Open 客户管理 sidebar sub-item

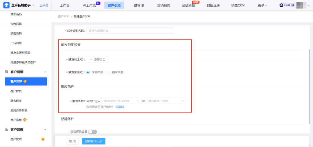16,139
